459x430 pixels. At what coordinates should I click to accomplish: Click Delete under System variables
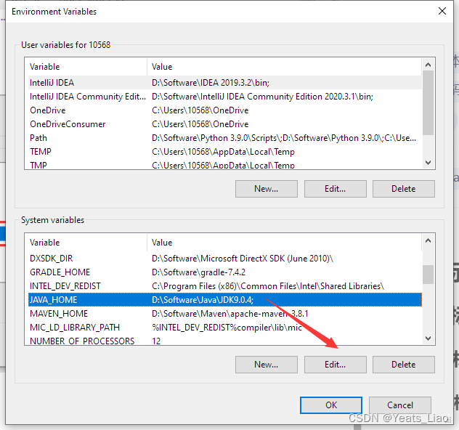click(403, 365)
